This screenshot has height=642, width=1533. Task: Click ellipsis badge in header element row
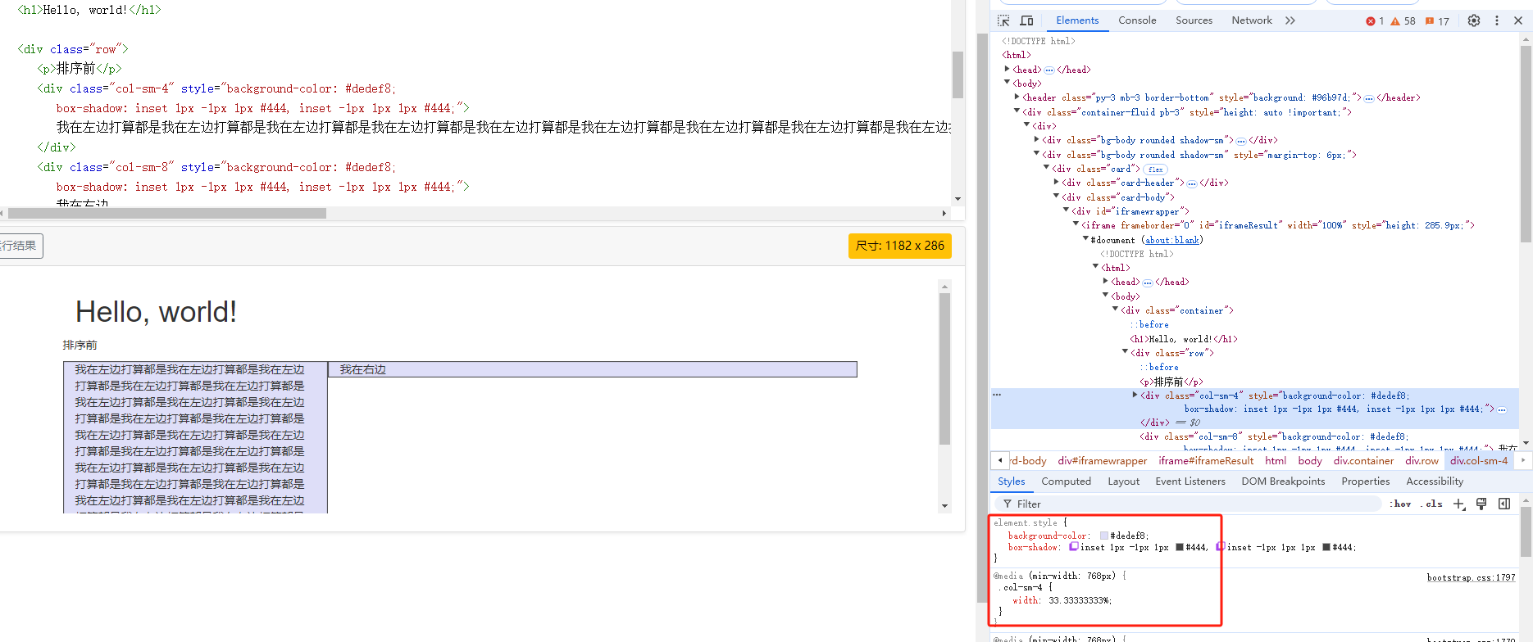coord(1369,98)
